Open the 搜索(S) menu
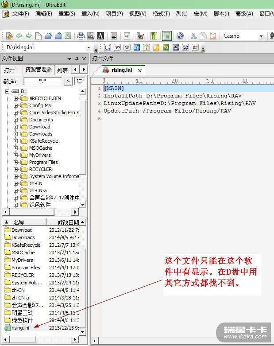Screen dimensions: 274x346 point(66,14)
